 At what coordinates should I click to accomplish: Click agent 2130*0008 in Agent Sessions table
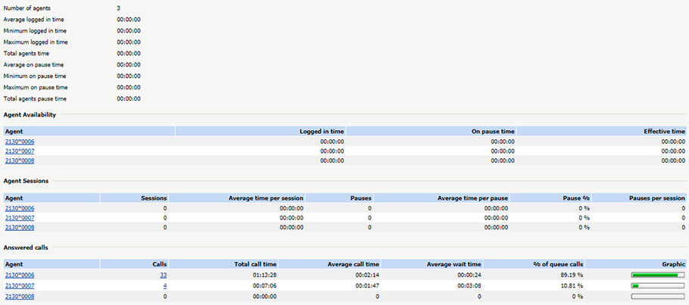tap(20, 227)
